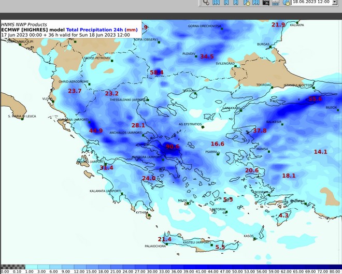
Task: Click the darkest 80.00 legend color swatch
Action: point(336,267)
